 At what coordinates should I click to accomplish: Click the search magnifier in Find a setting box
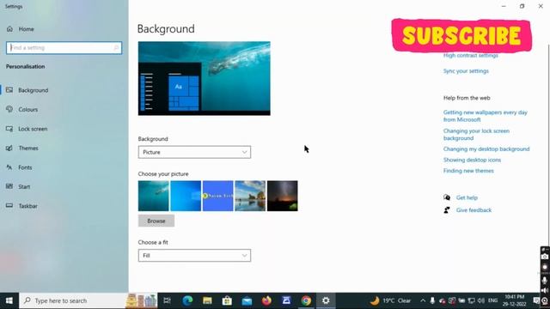coord(116,48)
